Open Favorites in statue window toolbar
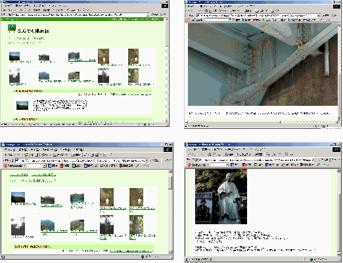This screenshot has height=263, width=343. click(x=243, y=155)
